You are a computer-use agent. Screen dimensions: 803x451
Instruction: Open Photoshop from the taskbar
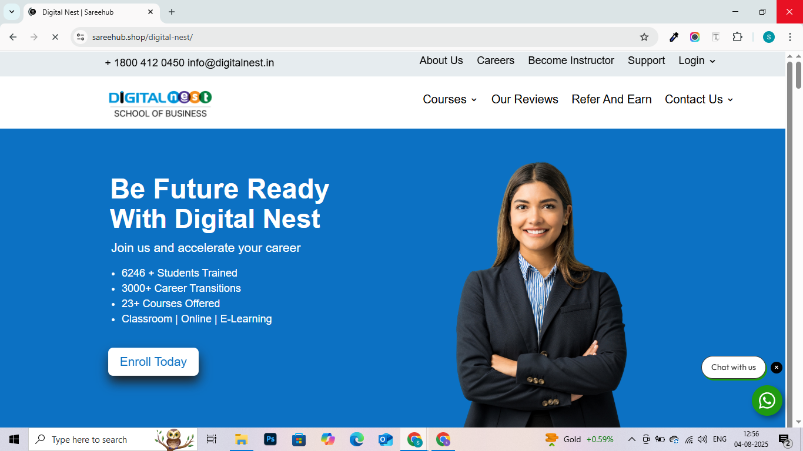click(270, 439)
